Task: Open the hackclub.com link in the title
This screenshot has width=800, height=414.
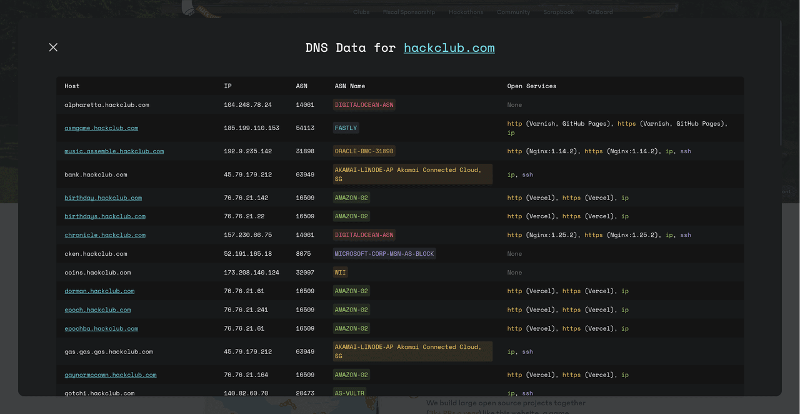Action: [x=449, y=48]
